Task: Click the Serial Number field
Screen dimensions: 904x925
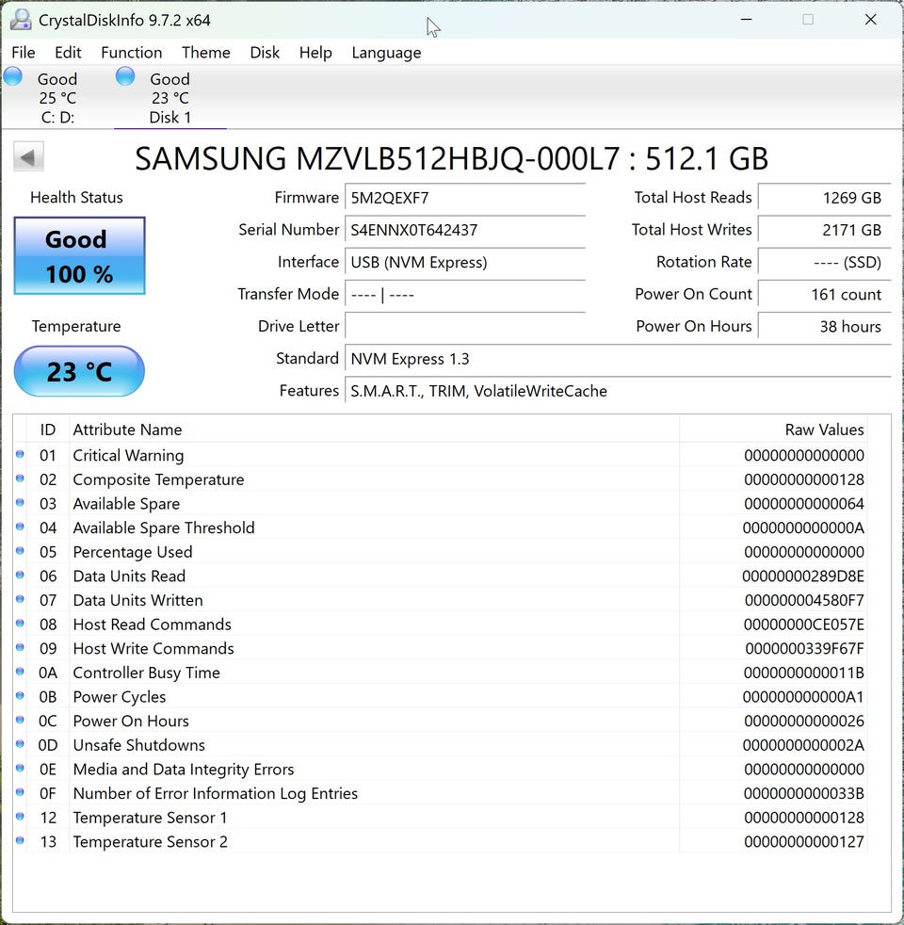Action: 464,230
